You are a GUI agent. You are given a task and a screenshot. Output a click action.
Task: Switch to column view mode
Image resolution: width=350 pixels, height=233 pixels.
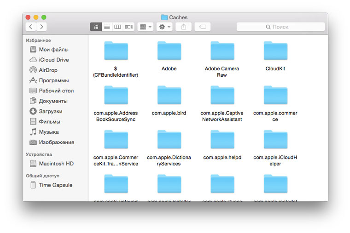pyautogui.click(x=118, y=27)
